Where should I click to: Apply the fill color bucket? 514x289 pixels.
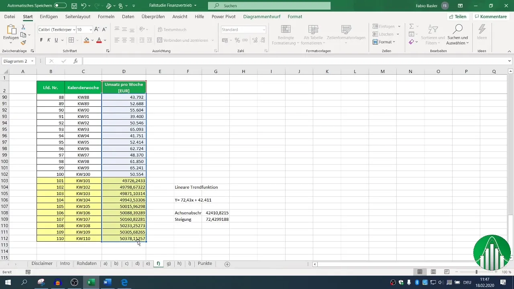click(x=86, y=40)
